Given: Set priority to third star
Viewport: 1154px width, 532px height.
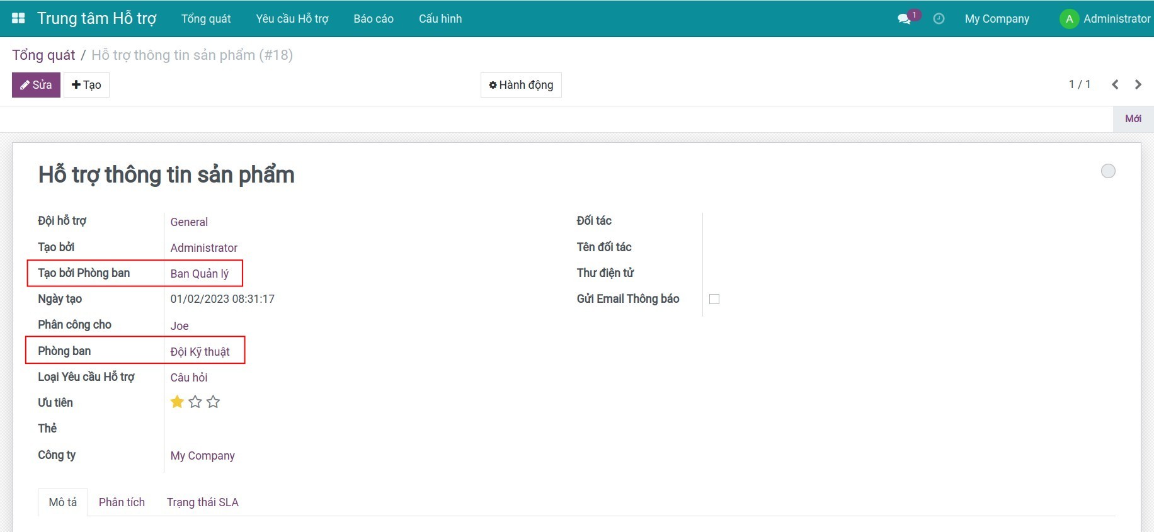Looking at the screenshot, I should (x=214, y=402).
